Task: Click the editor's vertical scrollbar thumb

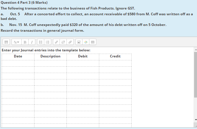Action: [x=196, y=74]
